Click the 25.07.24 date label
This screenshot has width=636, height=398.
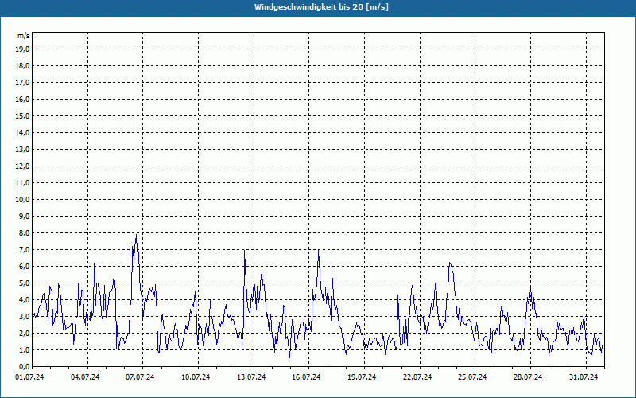point(473,377)
